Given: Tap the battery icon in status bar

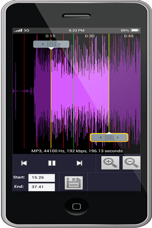Looking at the screenshot, I should (x=135, y=30).
